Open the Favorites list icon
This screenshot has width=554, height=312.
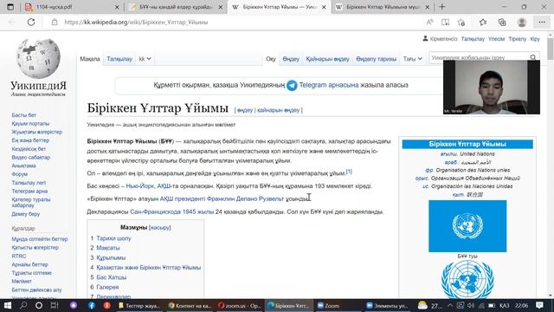[483, 22]
